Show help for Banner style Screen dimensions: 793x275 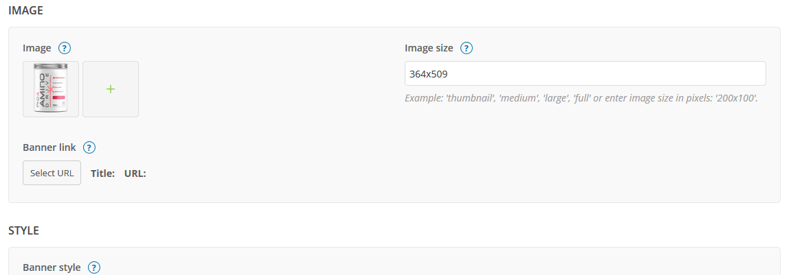pyautogui.click(x=94, y=267)
